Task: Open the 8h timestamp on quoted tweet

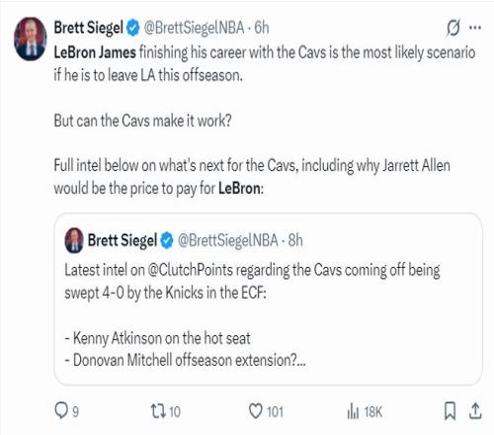Action: [x=295, y=240]
